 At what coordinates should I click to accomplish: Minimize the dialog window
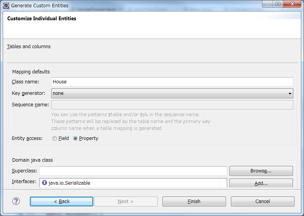(268, 4)
